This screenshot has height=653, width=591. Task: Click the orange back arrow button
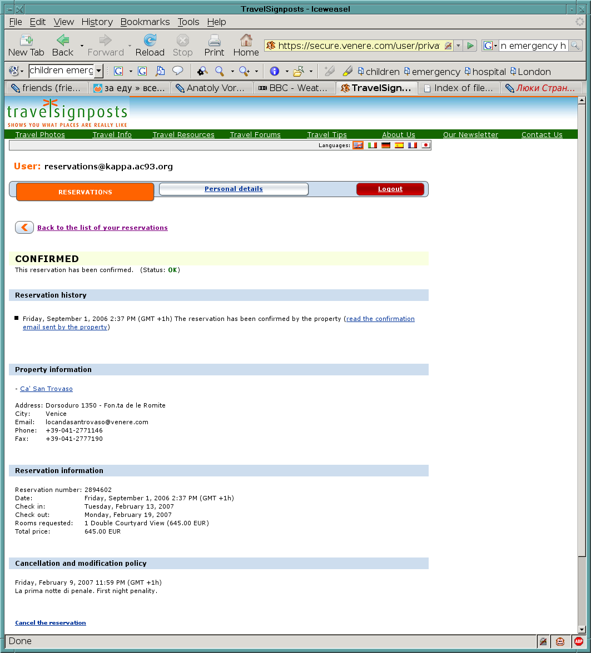pyautogui.click(x=24, y=228)
